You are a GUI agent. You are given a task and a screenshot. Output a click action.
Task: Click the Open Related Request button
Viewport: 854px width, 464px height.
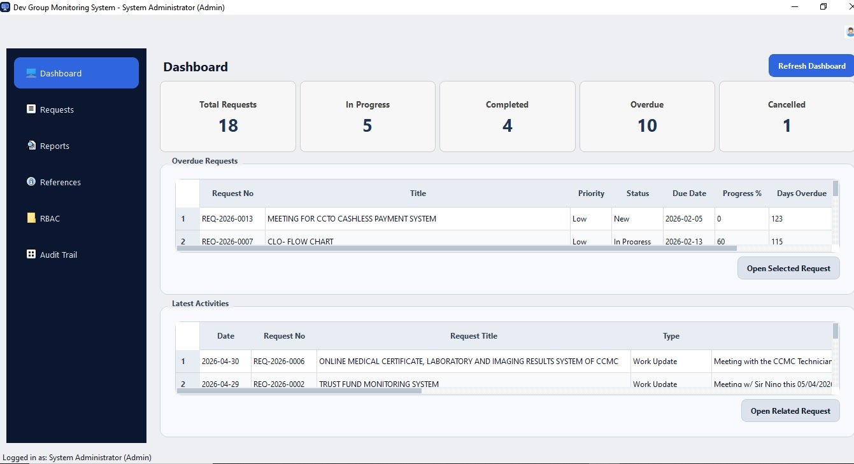pos(790,411)
